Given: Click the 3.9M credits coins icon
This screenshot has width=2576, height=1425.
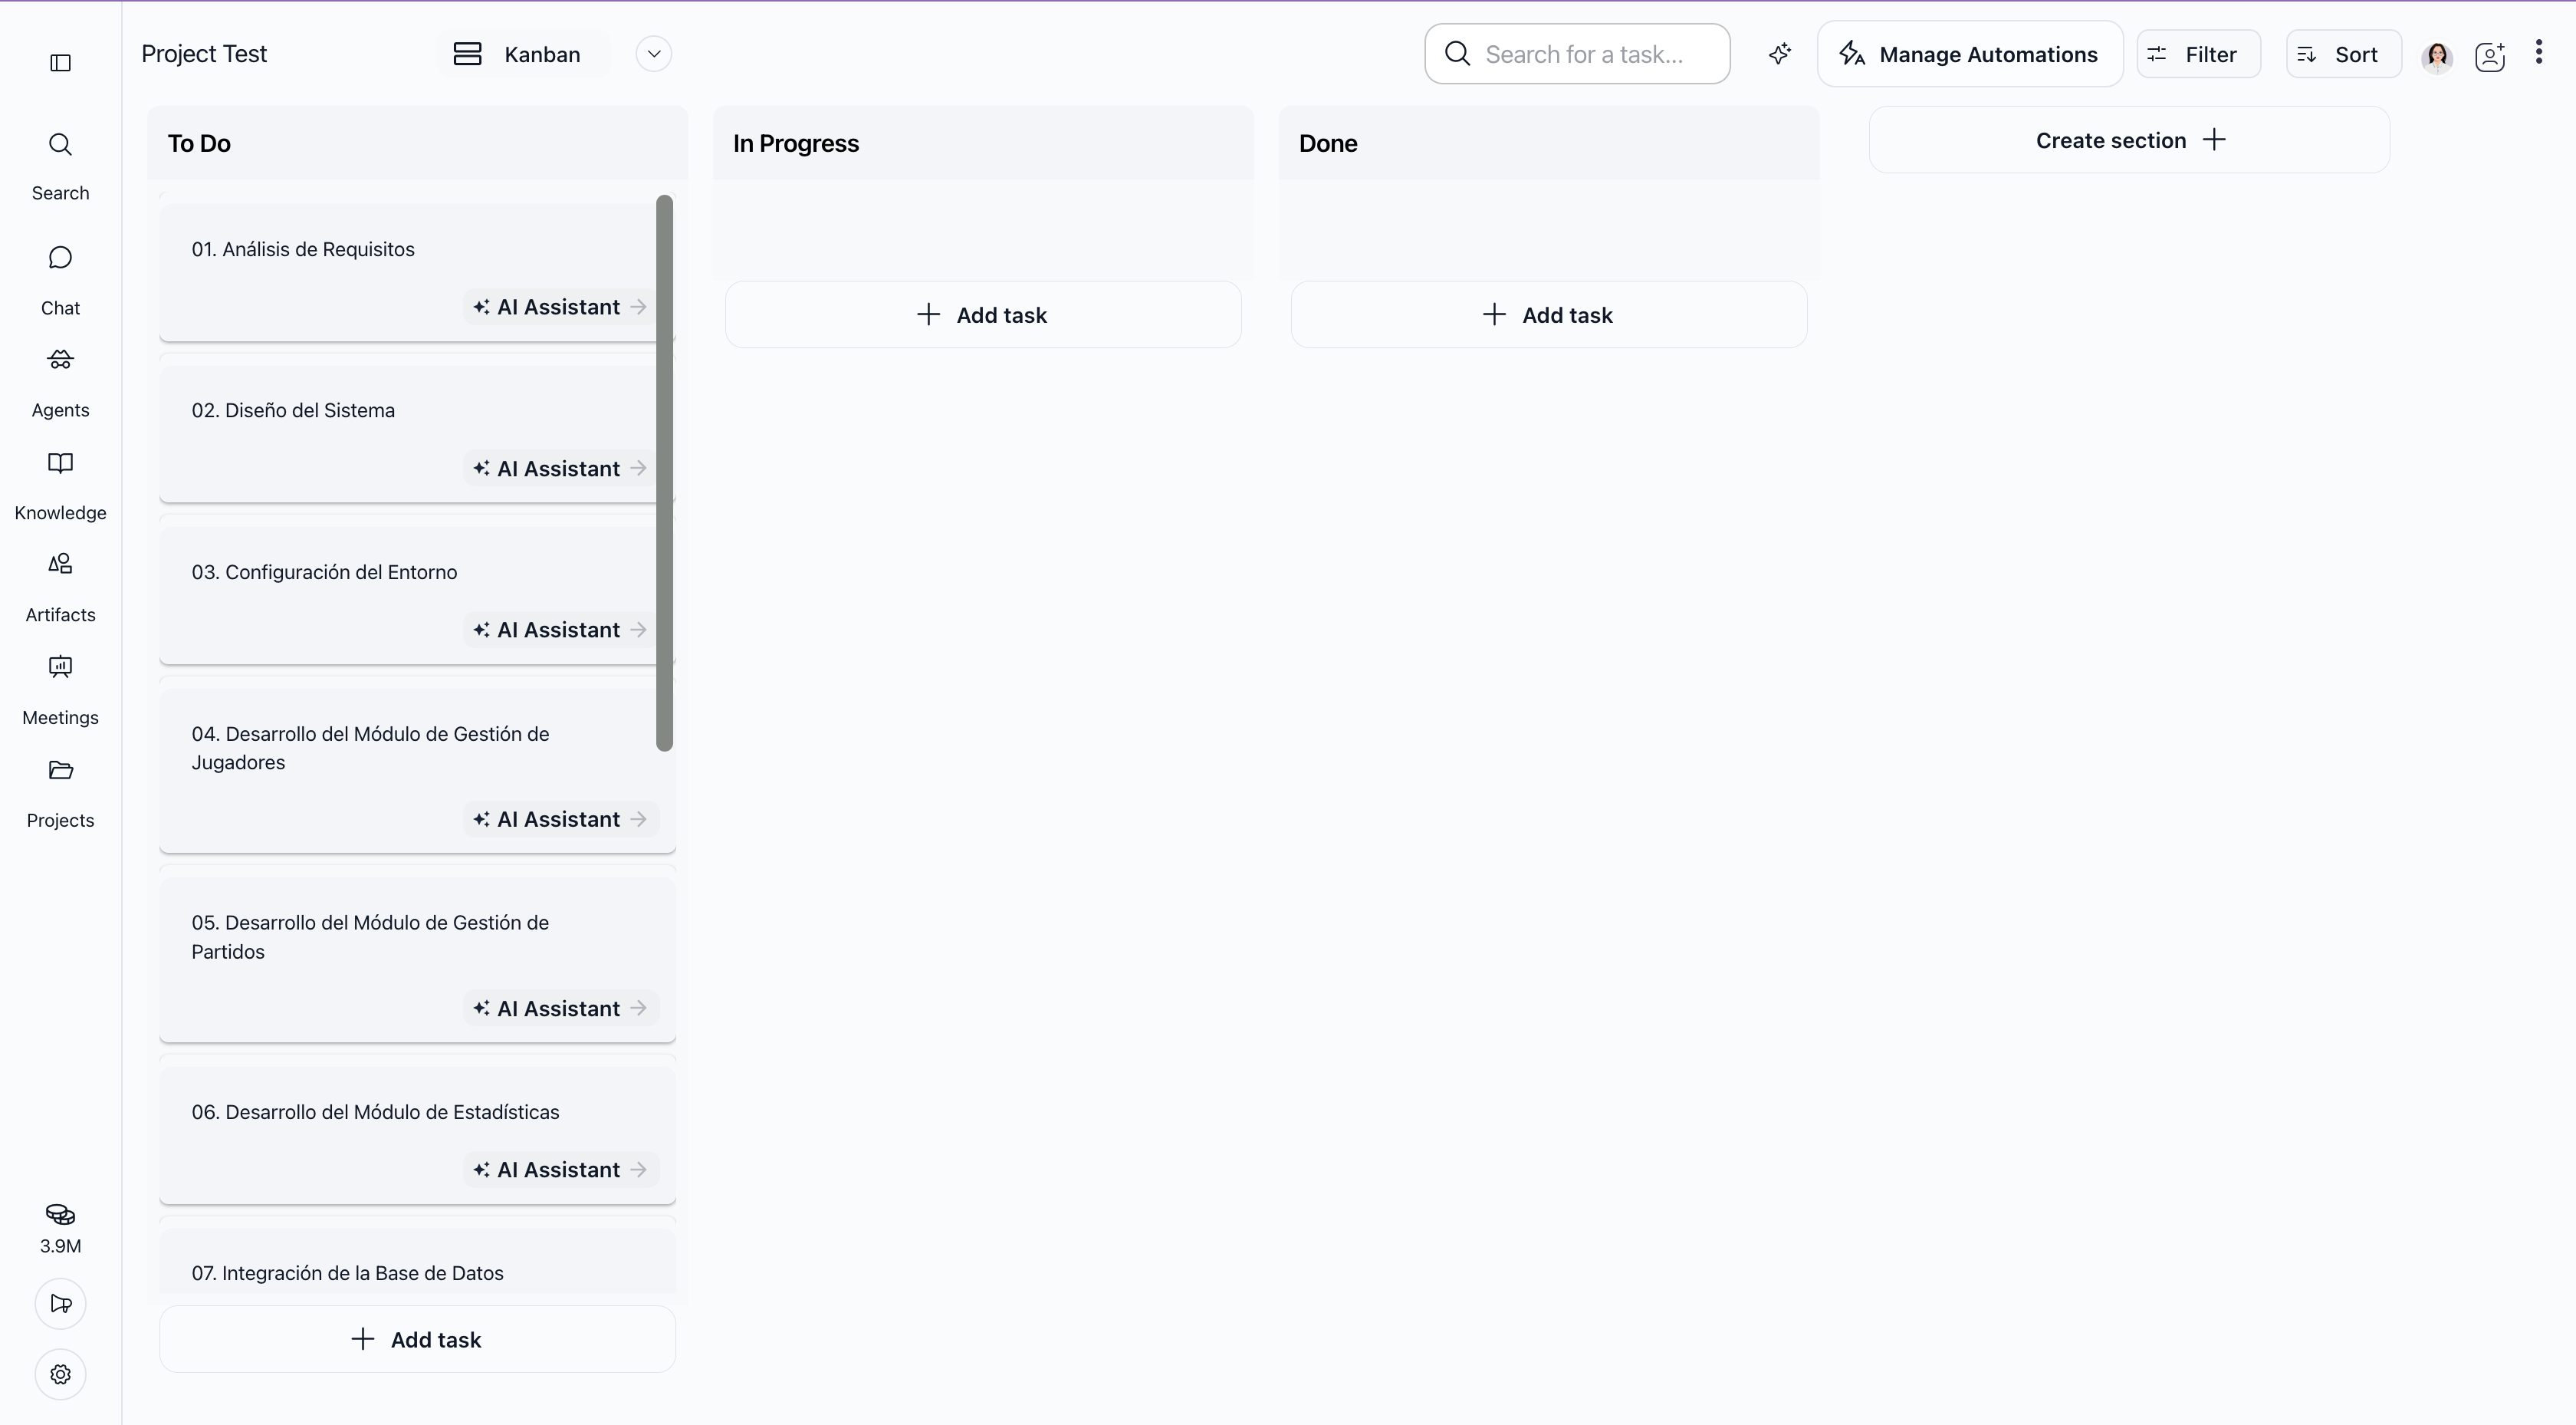Looking at the screenshot, I should (x=60, y=1215).
